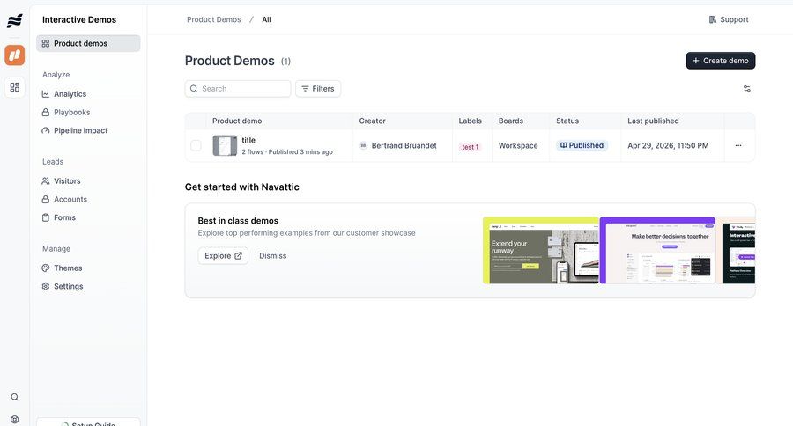The image size is (793, 426).
Task: Open the Support link in the header
Action: click(x=729, y=19)
